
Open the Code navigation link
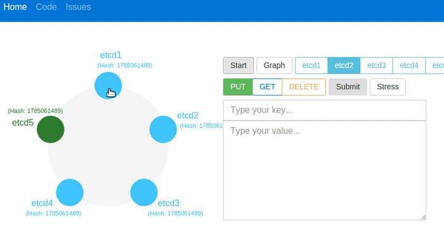pyautogui.click(x=46, y=7)
